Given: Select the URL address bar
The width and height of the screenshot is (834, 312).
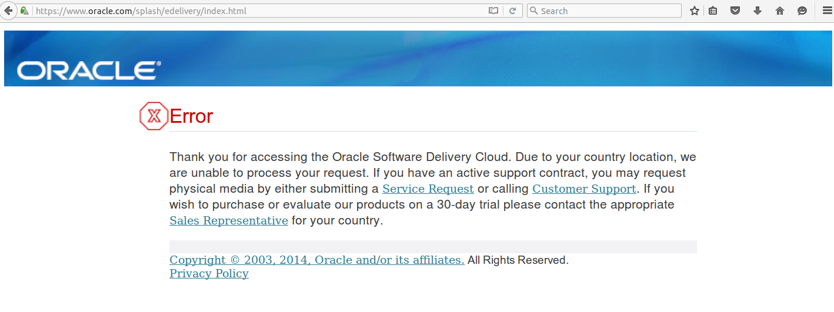Looking at the screenshot, I should 259,11.
